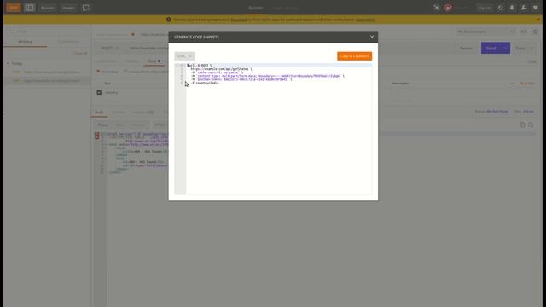546x307 pixels.
Task: Open manage environments gear icon
Action: click(x=536, y=32)
